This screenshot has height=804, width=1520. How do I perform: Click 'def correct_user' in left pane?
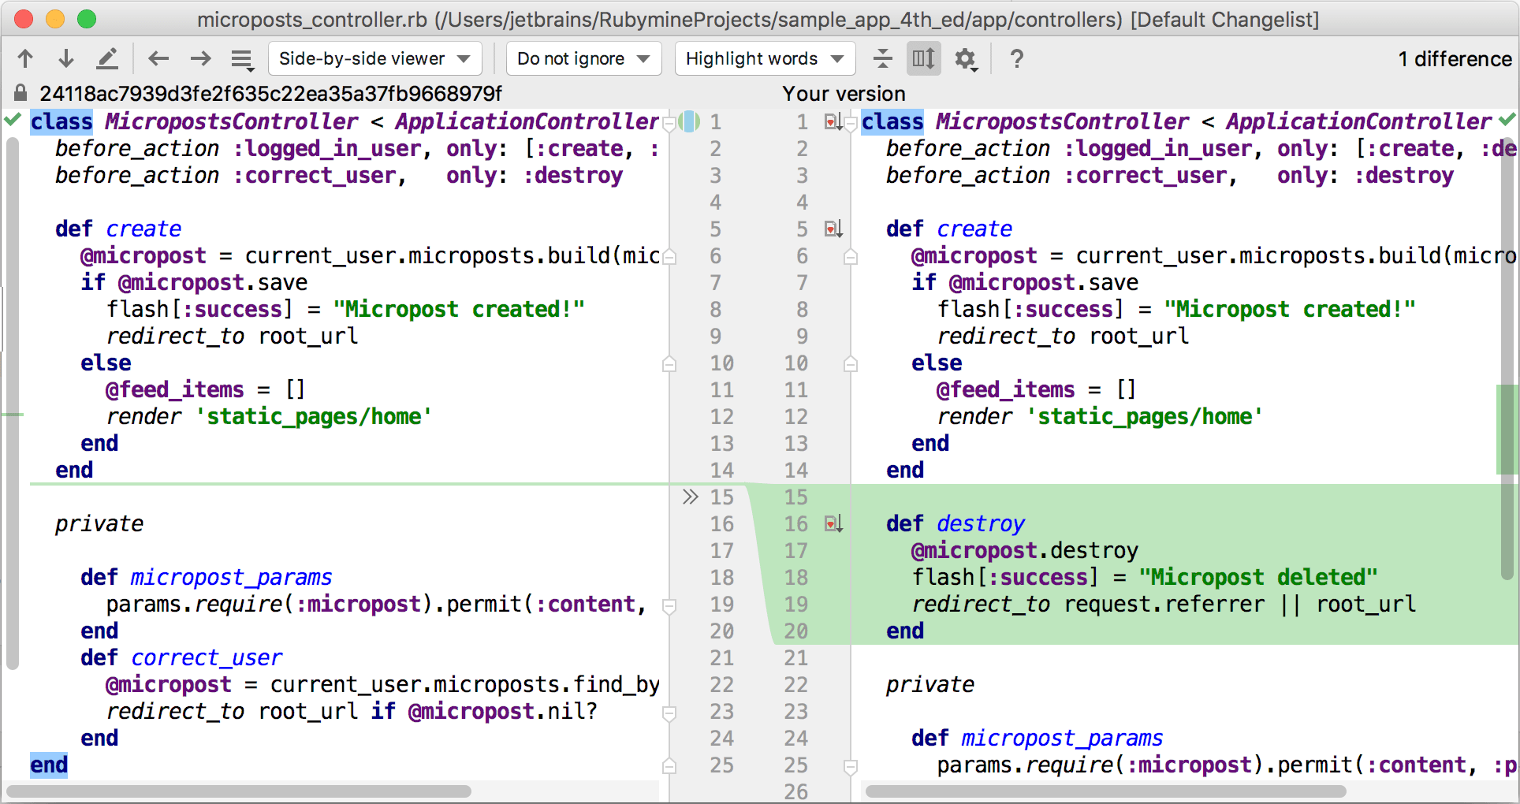pos(181,657)
